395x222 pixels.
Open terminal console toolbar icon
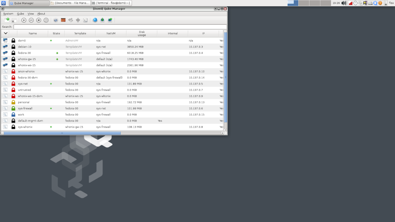[x=85, y=20]
